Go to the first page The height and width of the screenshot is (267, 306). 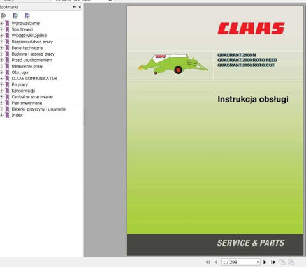point(208,262)
